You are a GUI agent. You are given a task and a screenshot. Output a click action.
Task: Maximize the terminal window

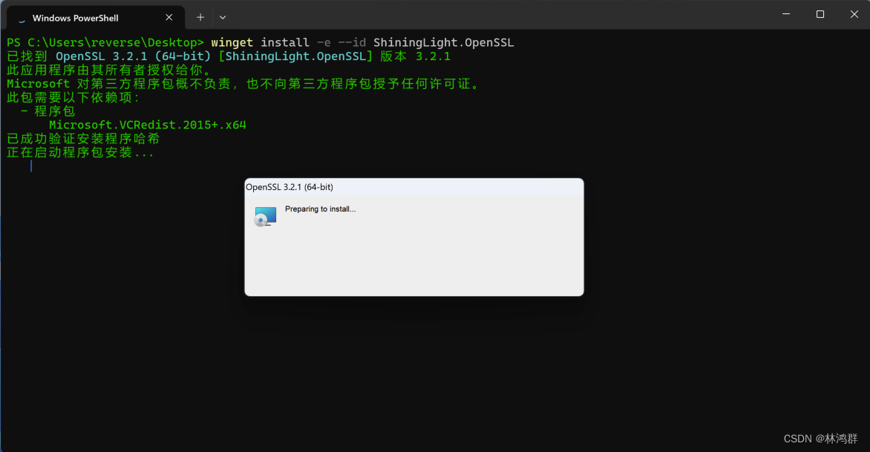820,14
